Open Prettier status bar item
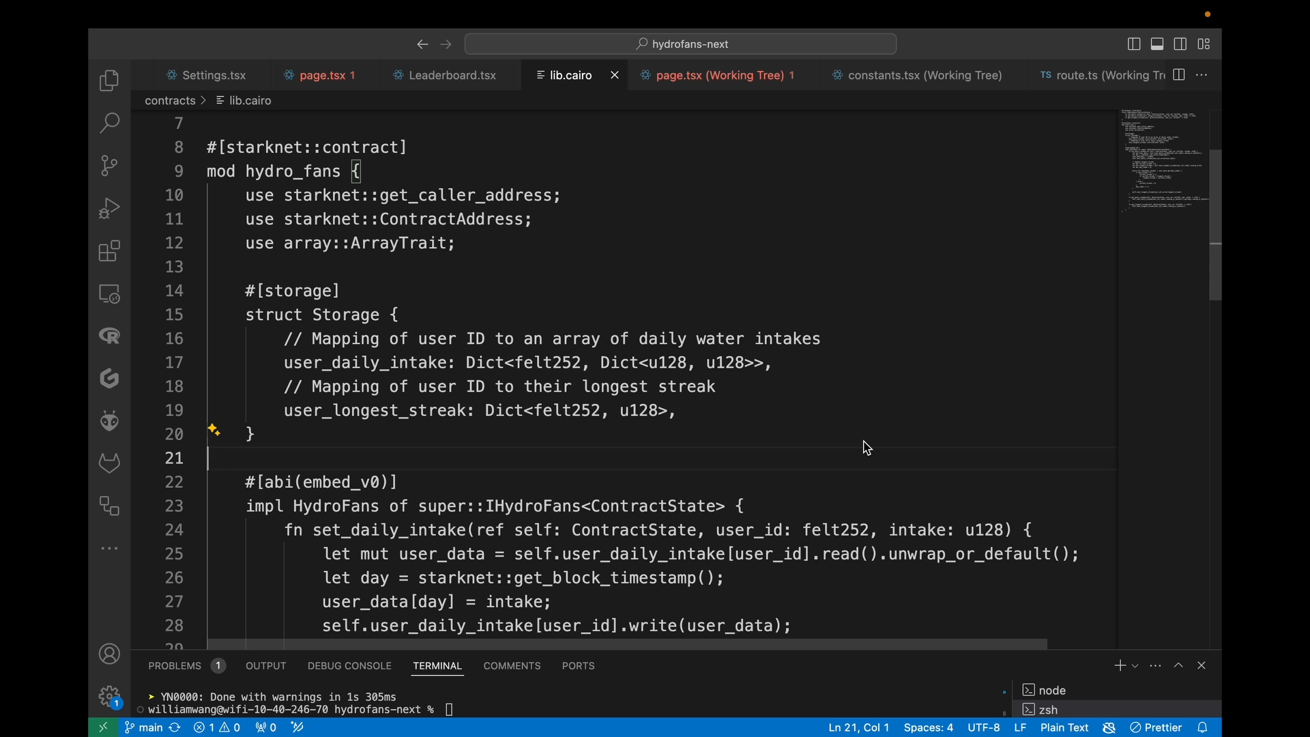The width and height of the screenshot is (1310, 737). pos(1156,727)
